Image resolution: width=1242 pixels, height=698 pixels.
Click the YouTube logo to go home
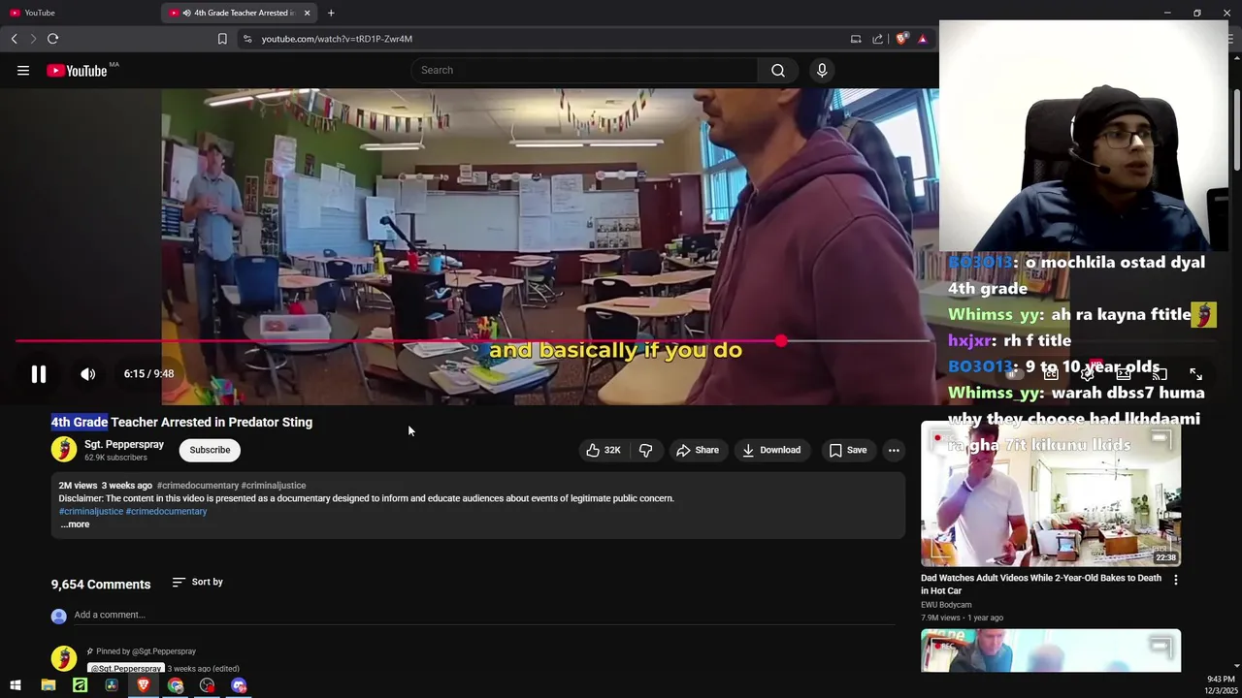click(x=77, y=70)
